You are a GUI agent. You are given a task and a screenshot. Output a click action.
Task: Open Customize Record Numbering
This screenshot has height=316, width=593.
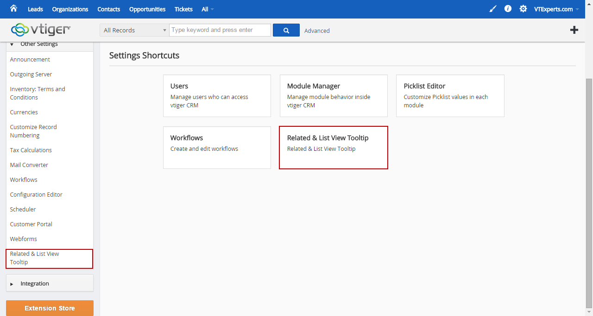click(x=33, y=131)
